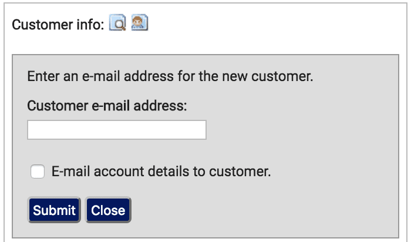Click inside the empty e-mail text box
Viewport: 411px width, 242px height.
click(x=117, y=130)
